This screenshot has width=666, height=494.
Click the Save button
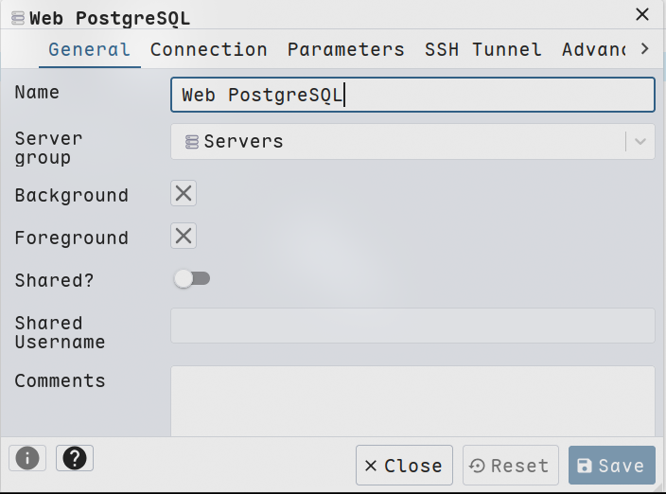[611, 466]
